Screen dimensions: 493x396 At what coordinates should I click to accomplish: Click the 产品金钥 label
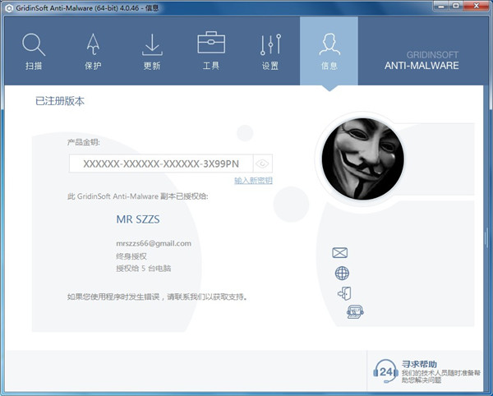83,142
